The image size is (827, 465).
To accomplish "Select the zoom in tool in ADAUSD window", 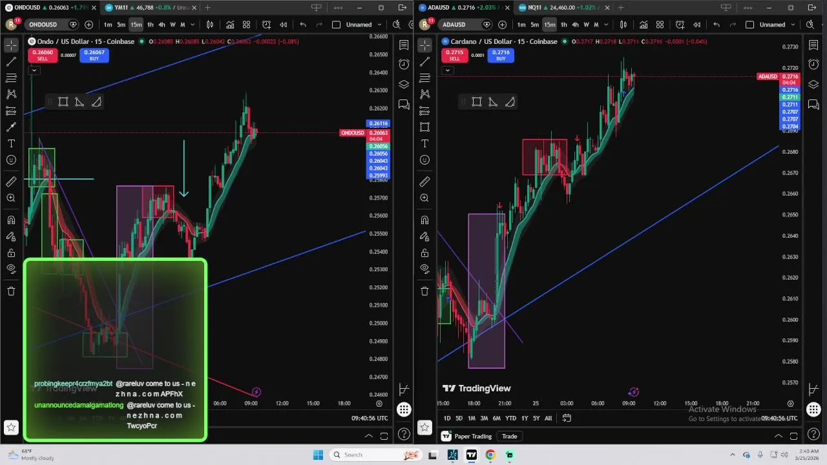I will coord(424,198).
